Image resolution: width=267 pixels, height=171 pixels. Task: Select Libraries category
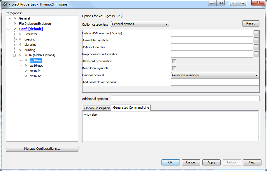click(30, 45)
